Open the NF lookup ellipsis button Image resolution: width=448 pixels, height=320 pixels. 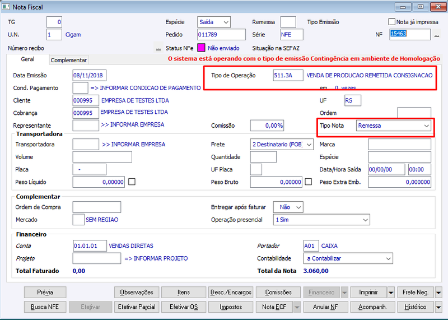(437, 35)
